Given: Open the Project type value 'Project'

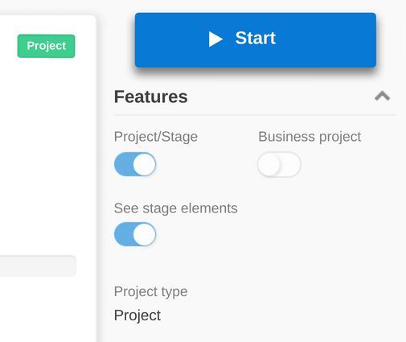Looking at the screenshot, I should (137, 315).
